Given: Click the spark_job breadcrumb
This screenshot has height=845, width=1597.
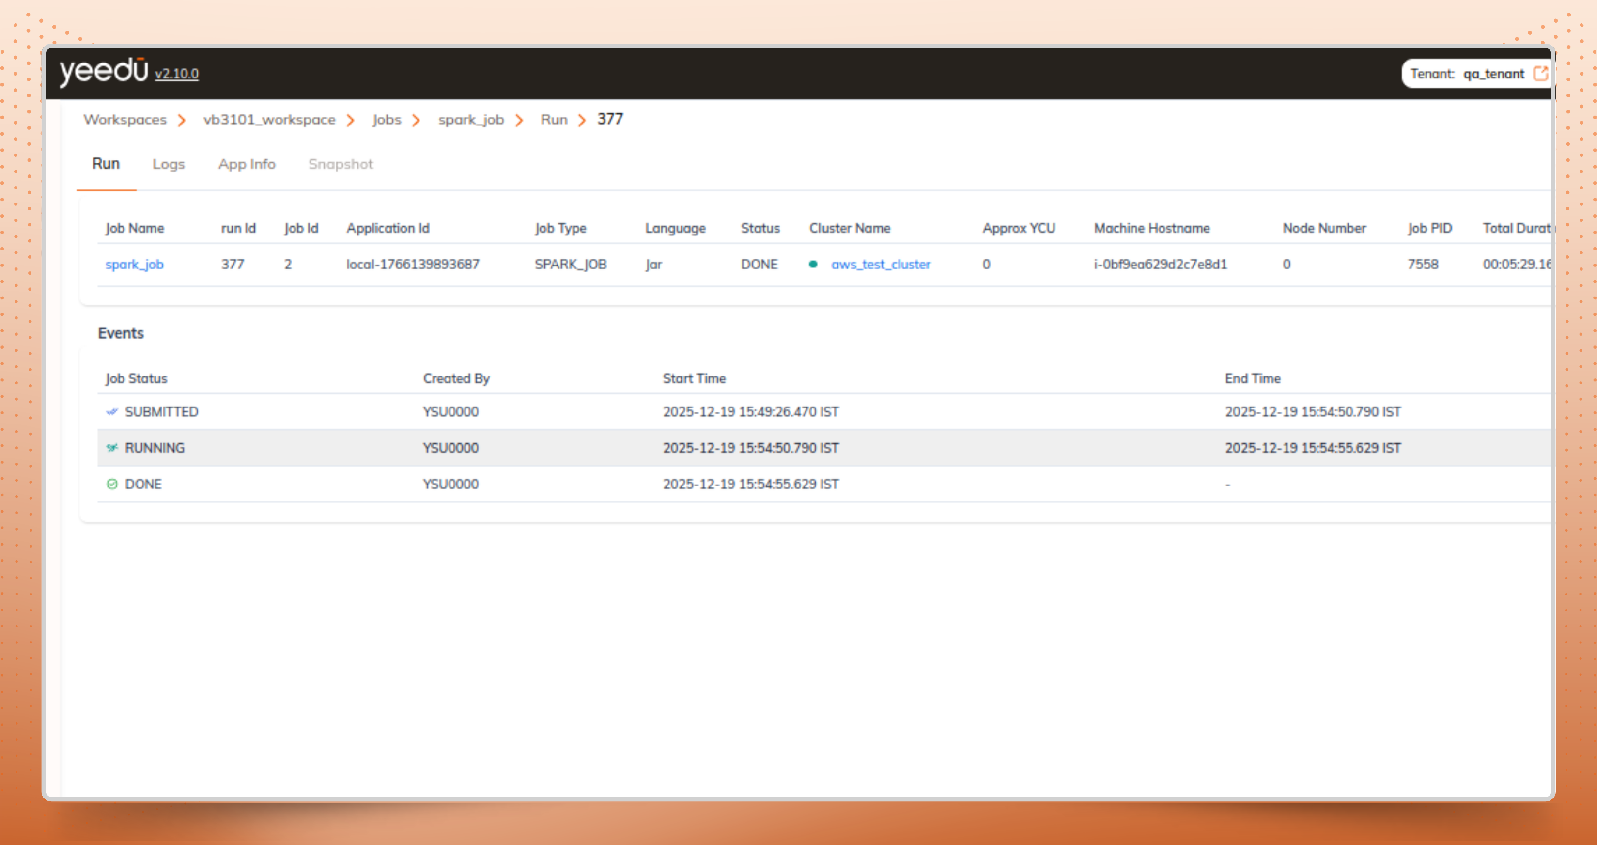Looking at the screenshot, I should (x=470, y=120).
